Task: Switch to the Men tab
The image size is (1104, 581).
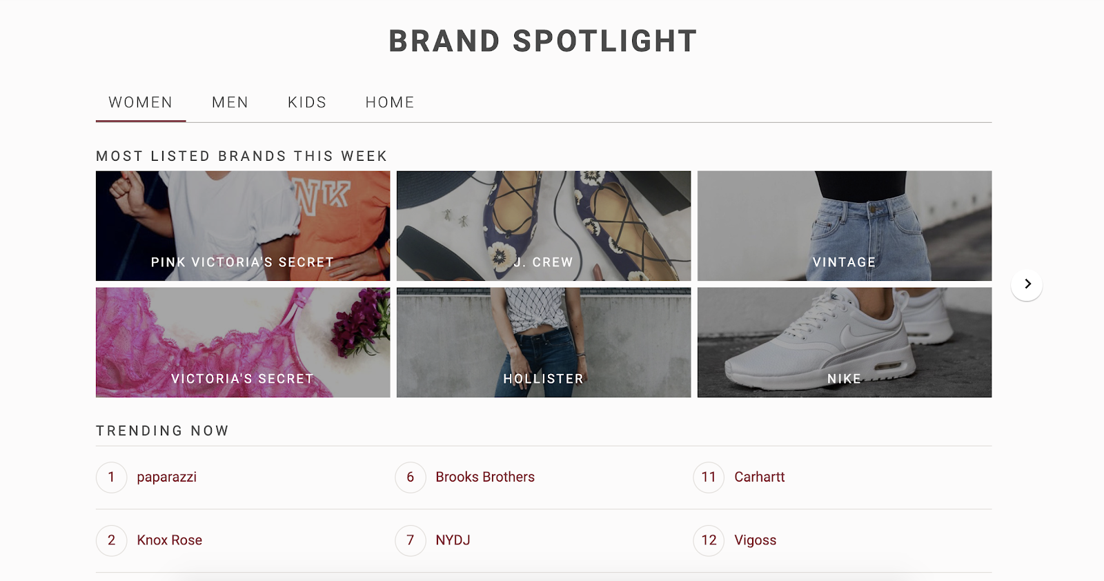Action: click(230, 103)
